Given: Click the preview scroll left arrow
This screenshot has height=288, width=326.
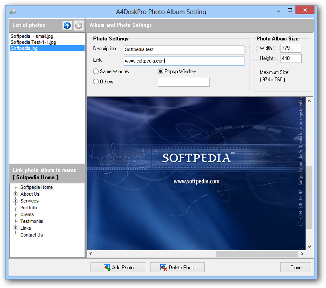Looking at the screenshot, I should (x=91, y=254).
